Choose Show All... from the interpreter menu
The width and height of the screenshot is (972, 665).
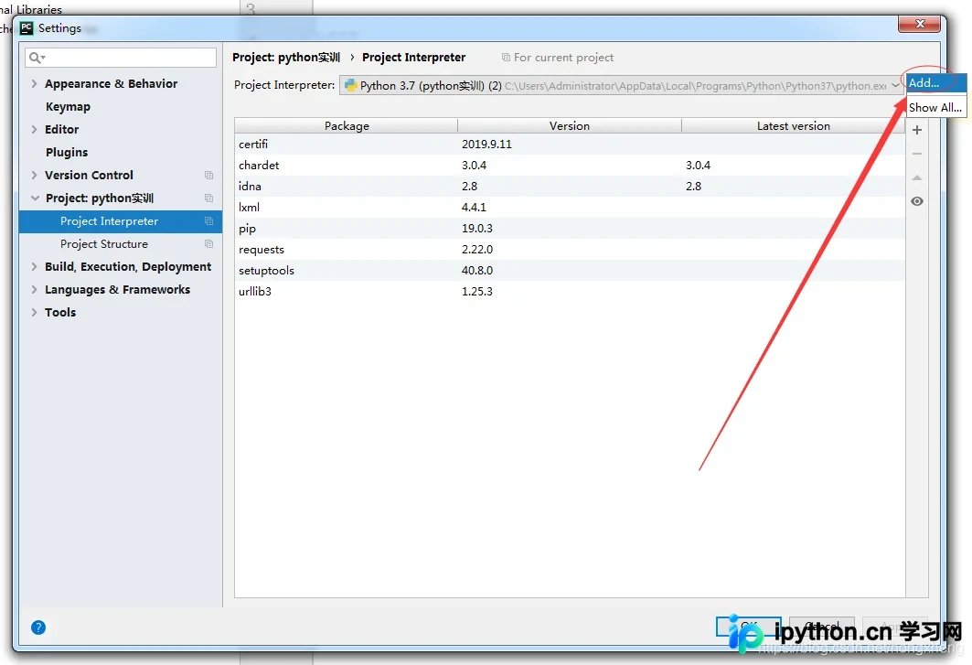pyautogui.click(x=936, y=107)
